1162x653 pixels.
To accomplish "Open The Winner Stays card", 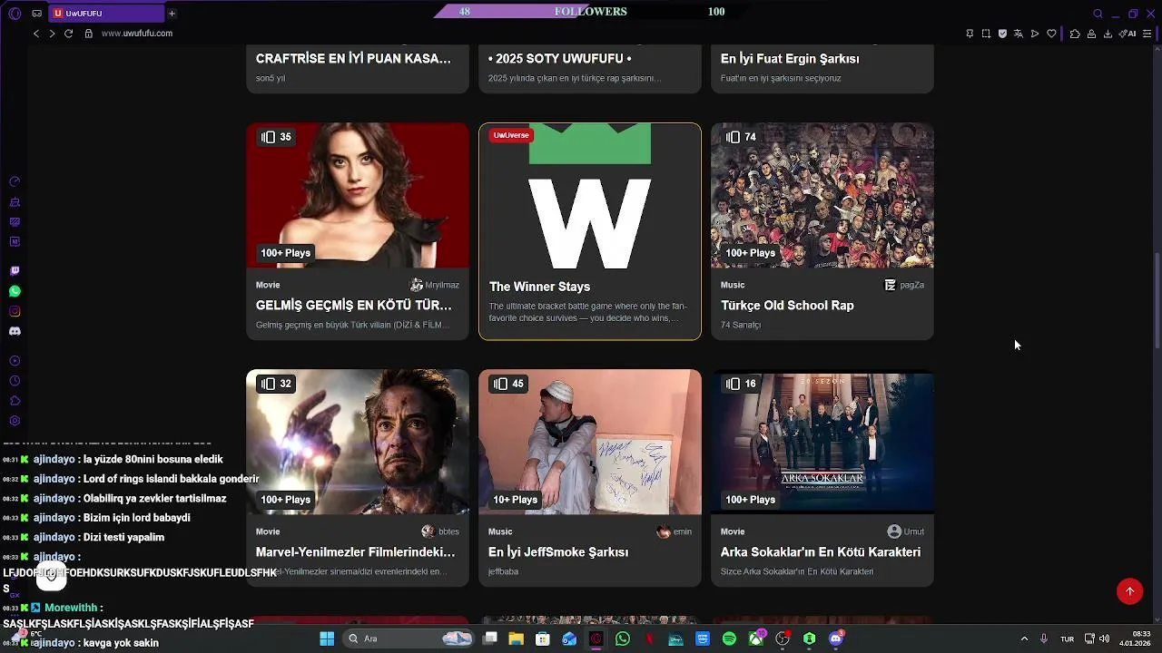I will point(590,231).
